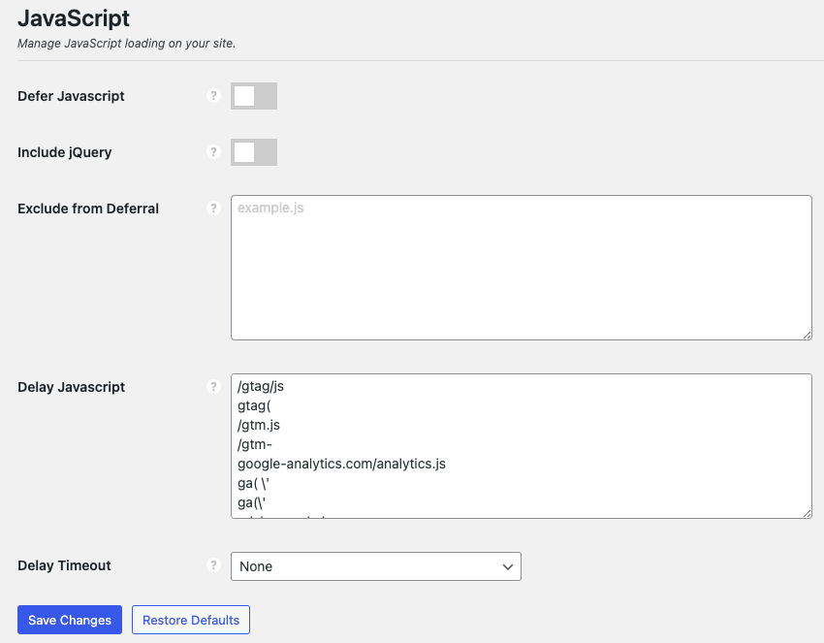Turn on the Include jQuery toggle
This screenshot has height=643, width=824.
point(254,152)
